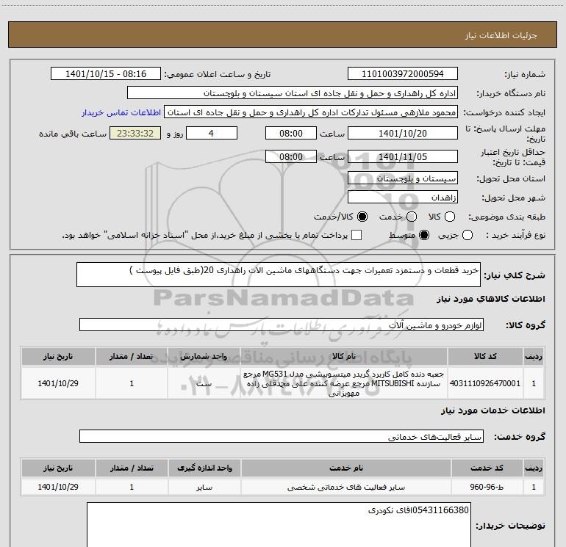Click the سایر measurement unit cell in services table
The image size is (566, 547).
pos(204,487)
